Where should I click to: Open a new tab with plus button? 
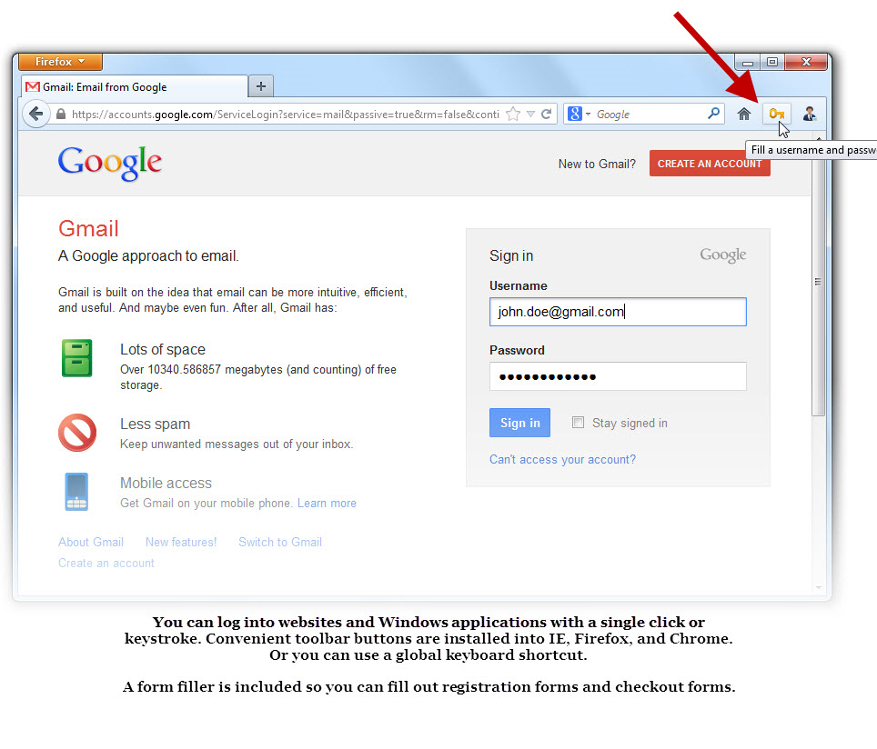point(260,86)
